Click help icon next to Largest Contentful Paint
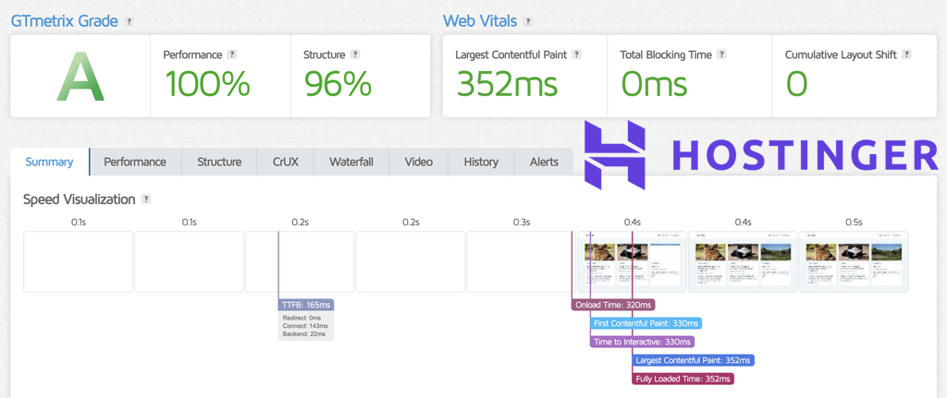947x398 pixels. pyautogui.click(x=576, y=54)
